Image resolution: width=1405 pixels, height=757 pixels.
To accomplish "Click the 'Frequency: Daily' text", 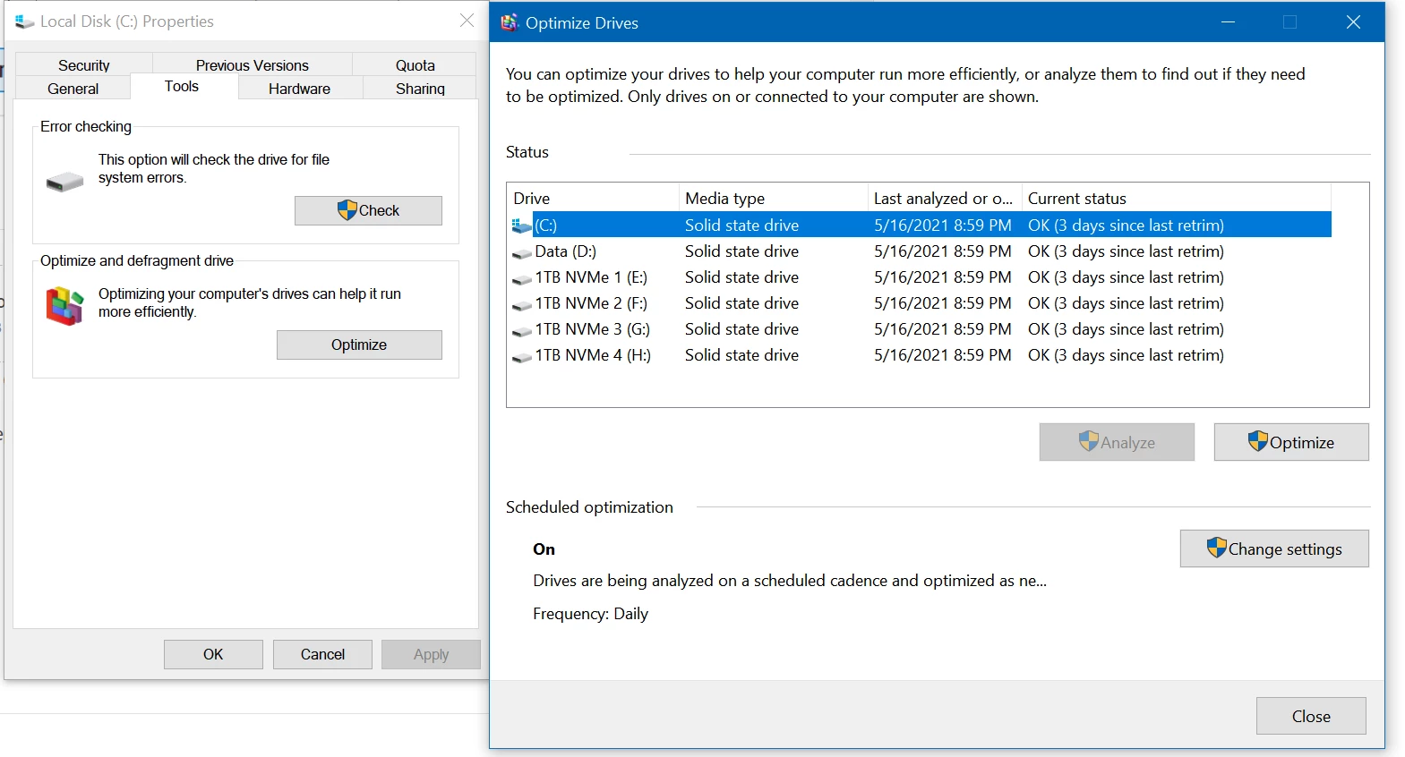I will tap(590, 614).
